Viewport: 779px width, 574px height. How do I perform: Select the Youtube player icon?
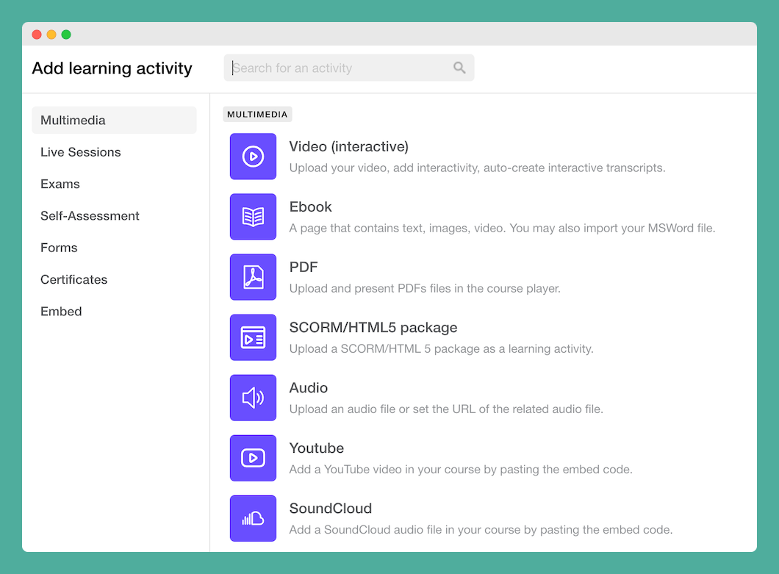coord(253,458)
